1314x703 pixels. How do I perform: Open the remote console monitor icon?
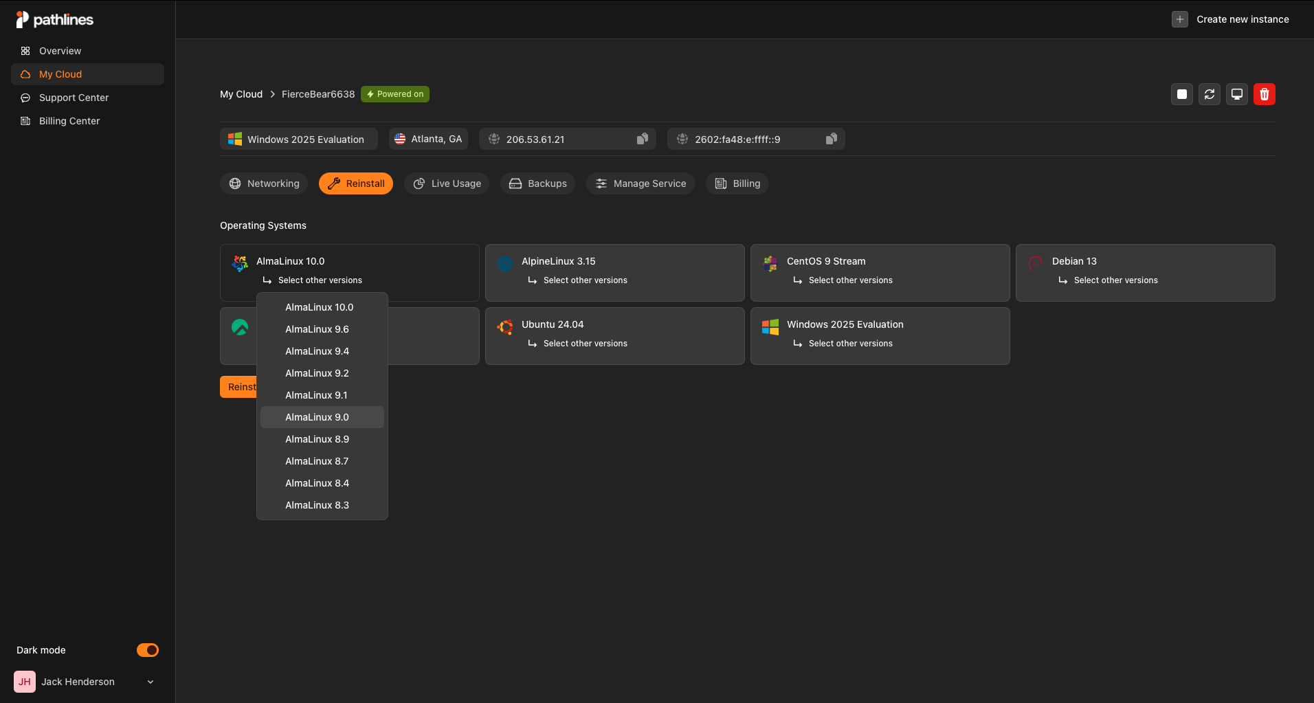click(x=1236, y=94)
